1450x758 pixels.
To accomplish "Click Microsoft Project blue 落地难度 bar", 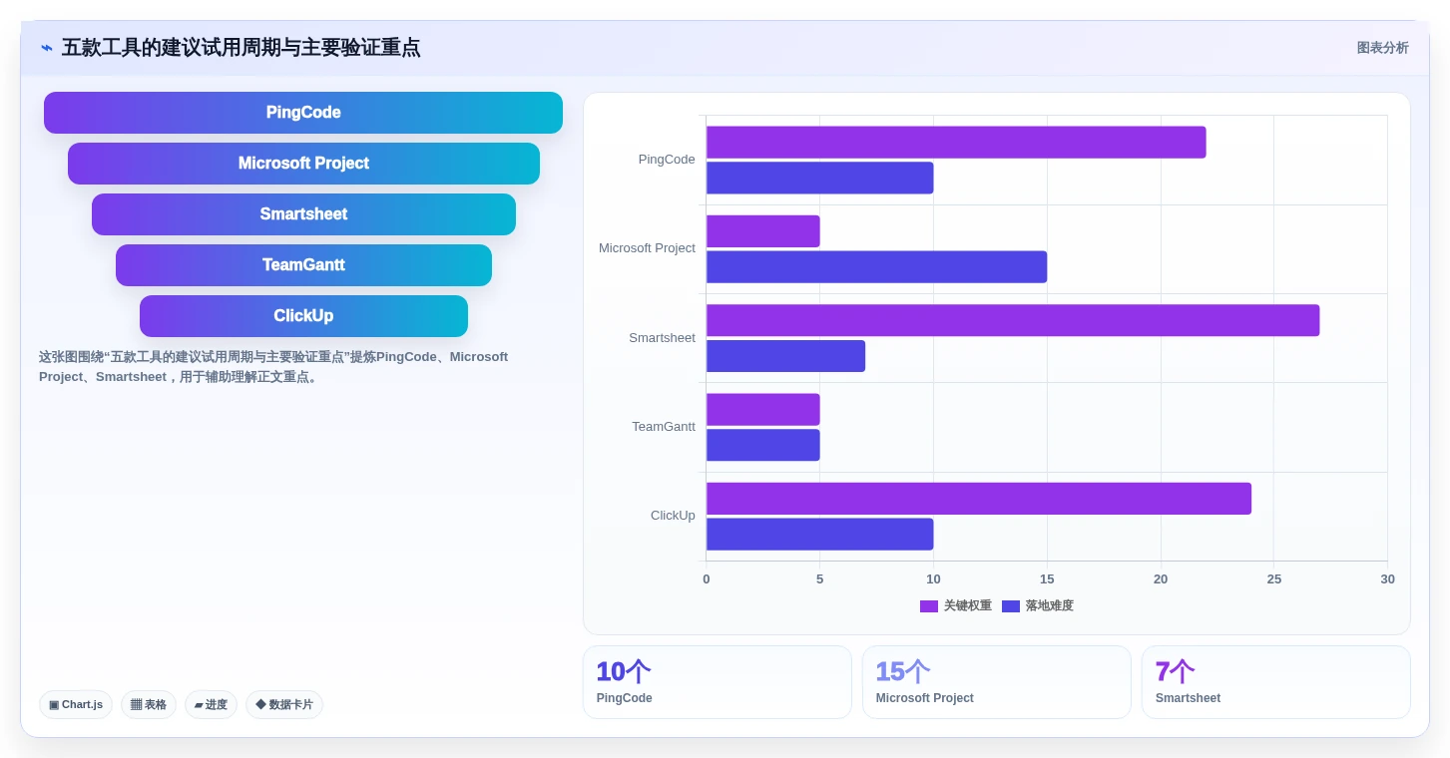I will click(877, 267).
